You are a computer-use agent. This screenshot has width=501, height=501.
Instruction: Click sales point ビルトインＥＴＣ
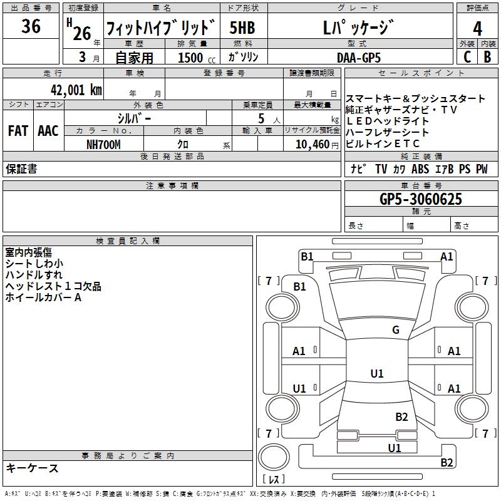click(383, 143)
